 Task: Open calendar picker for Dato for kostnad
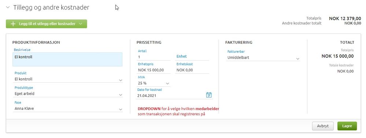209,95
